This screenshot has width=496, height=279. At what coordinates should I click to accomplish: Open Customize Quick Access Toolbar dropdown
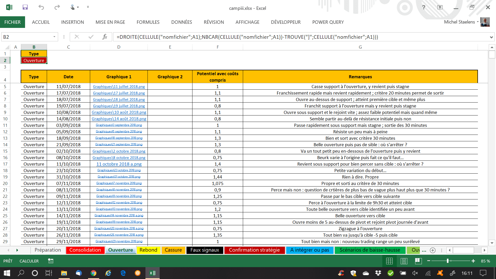tap(88, 7)
